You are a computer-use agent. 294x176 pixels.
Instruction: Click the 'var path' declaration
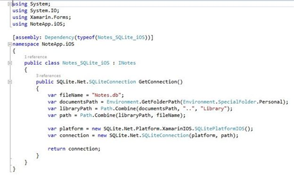(59, 115)
